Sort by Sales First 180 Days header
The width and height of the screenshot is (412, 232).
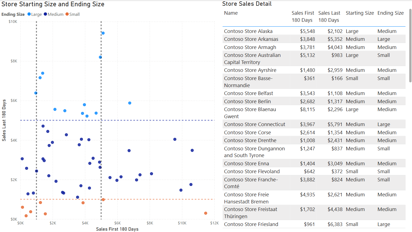[x=302, y=16]
